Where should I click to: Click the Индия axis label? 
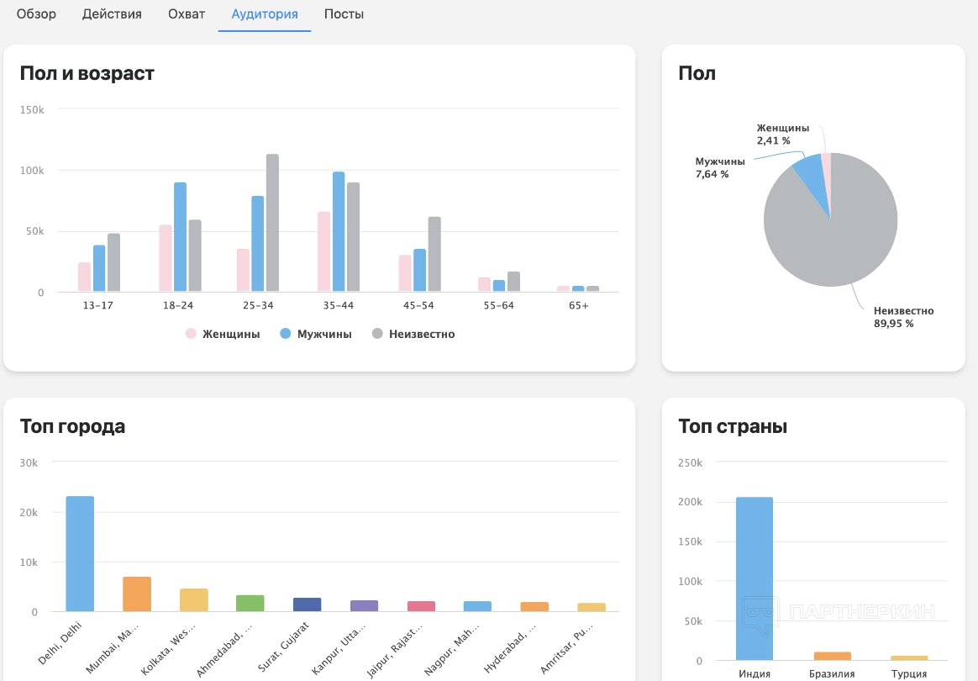754,673
